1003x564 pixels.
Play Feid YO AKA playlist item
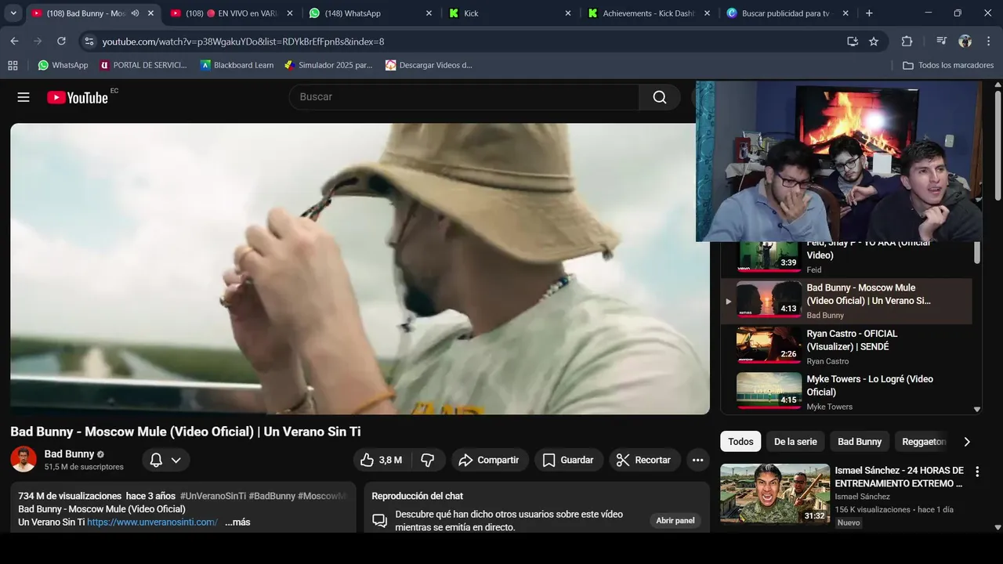coord(846,256)
